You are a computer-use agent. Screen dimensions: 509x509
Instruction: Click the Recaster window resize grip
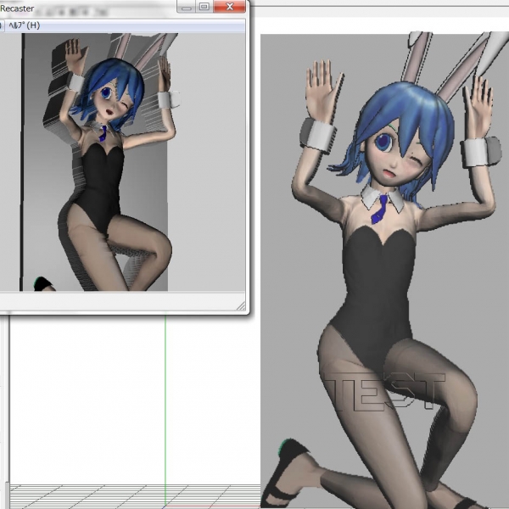[241, 305]
